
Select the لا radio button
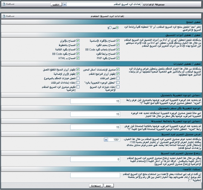coord(110,28)
